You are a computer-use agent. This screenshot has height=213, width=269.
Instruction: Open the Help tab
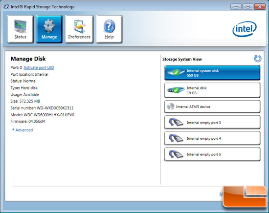109,29
